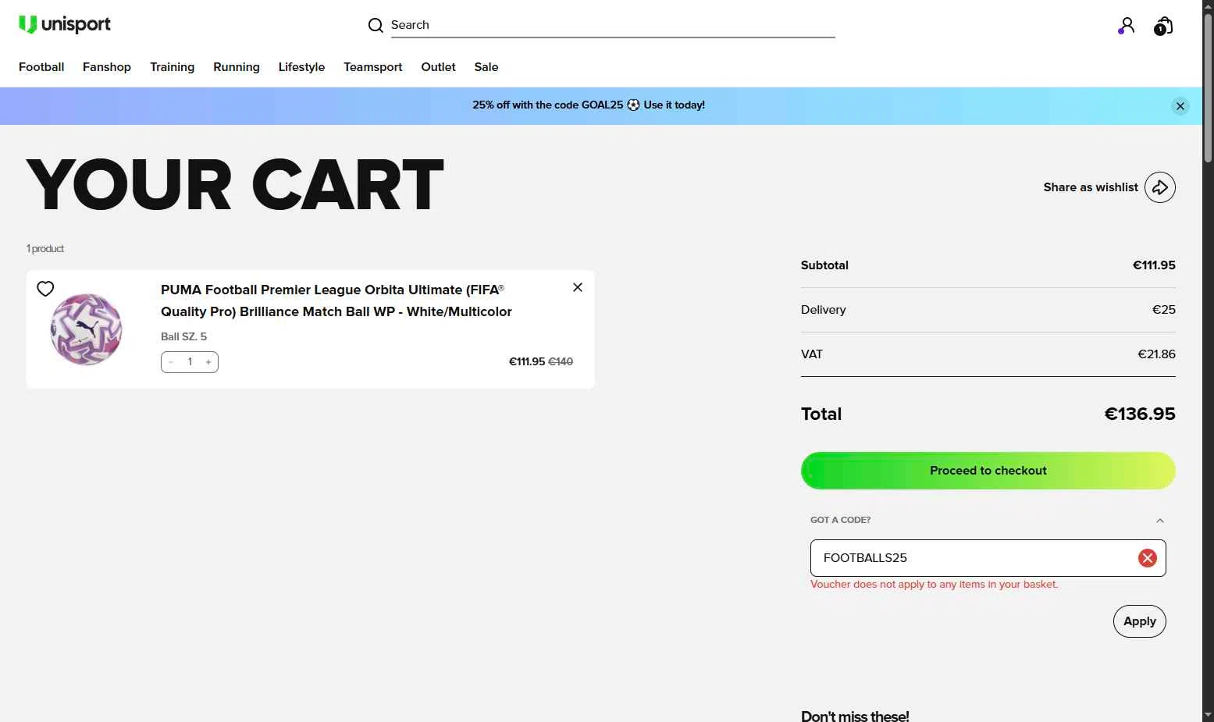Click the scrollbar up arrow
Image resolution: width=1214 pixels, height=722 pixels.
pos(1208,6)
